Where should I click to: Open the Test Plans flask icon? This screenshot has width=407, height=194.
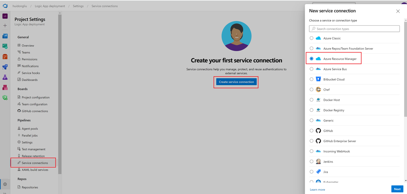(x=5, y=77)
